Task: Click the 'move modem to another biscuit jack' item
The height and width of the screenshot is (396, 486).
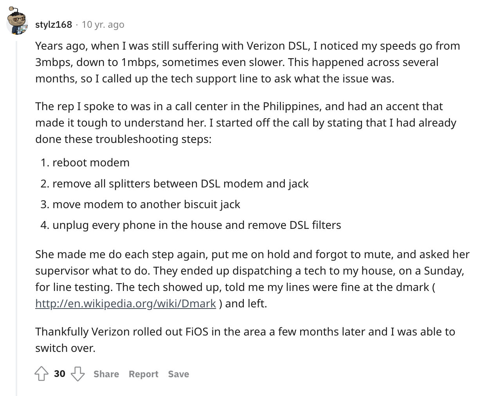Action: [x=146, y=204]
